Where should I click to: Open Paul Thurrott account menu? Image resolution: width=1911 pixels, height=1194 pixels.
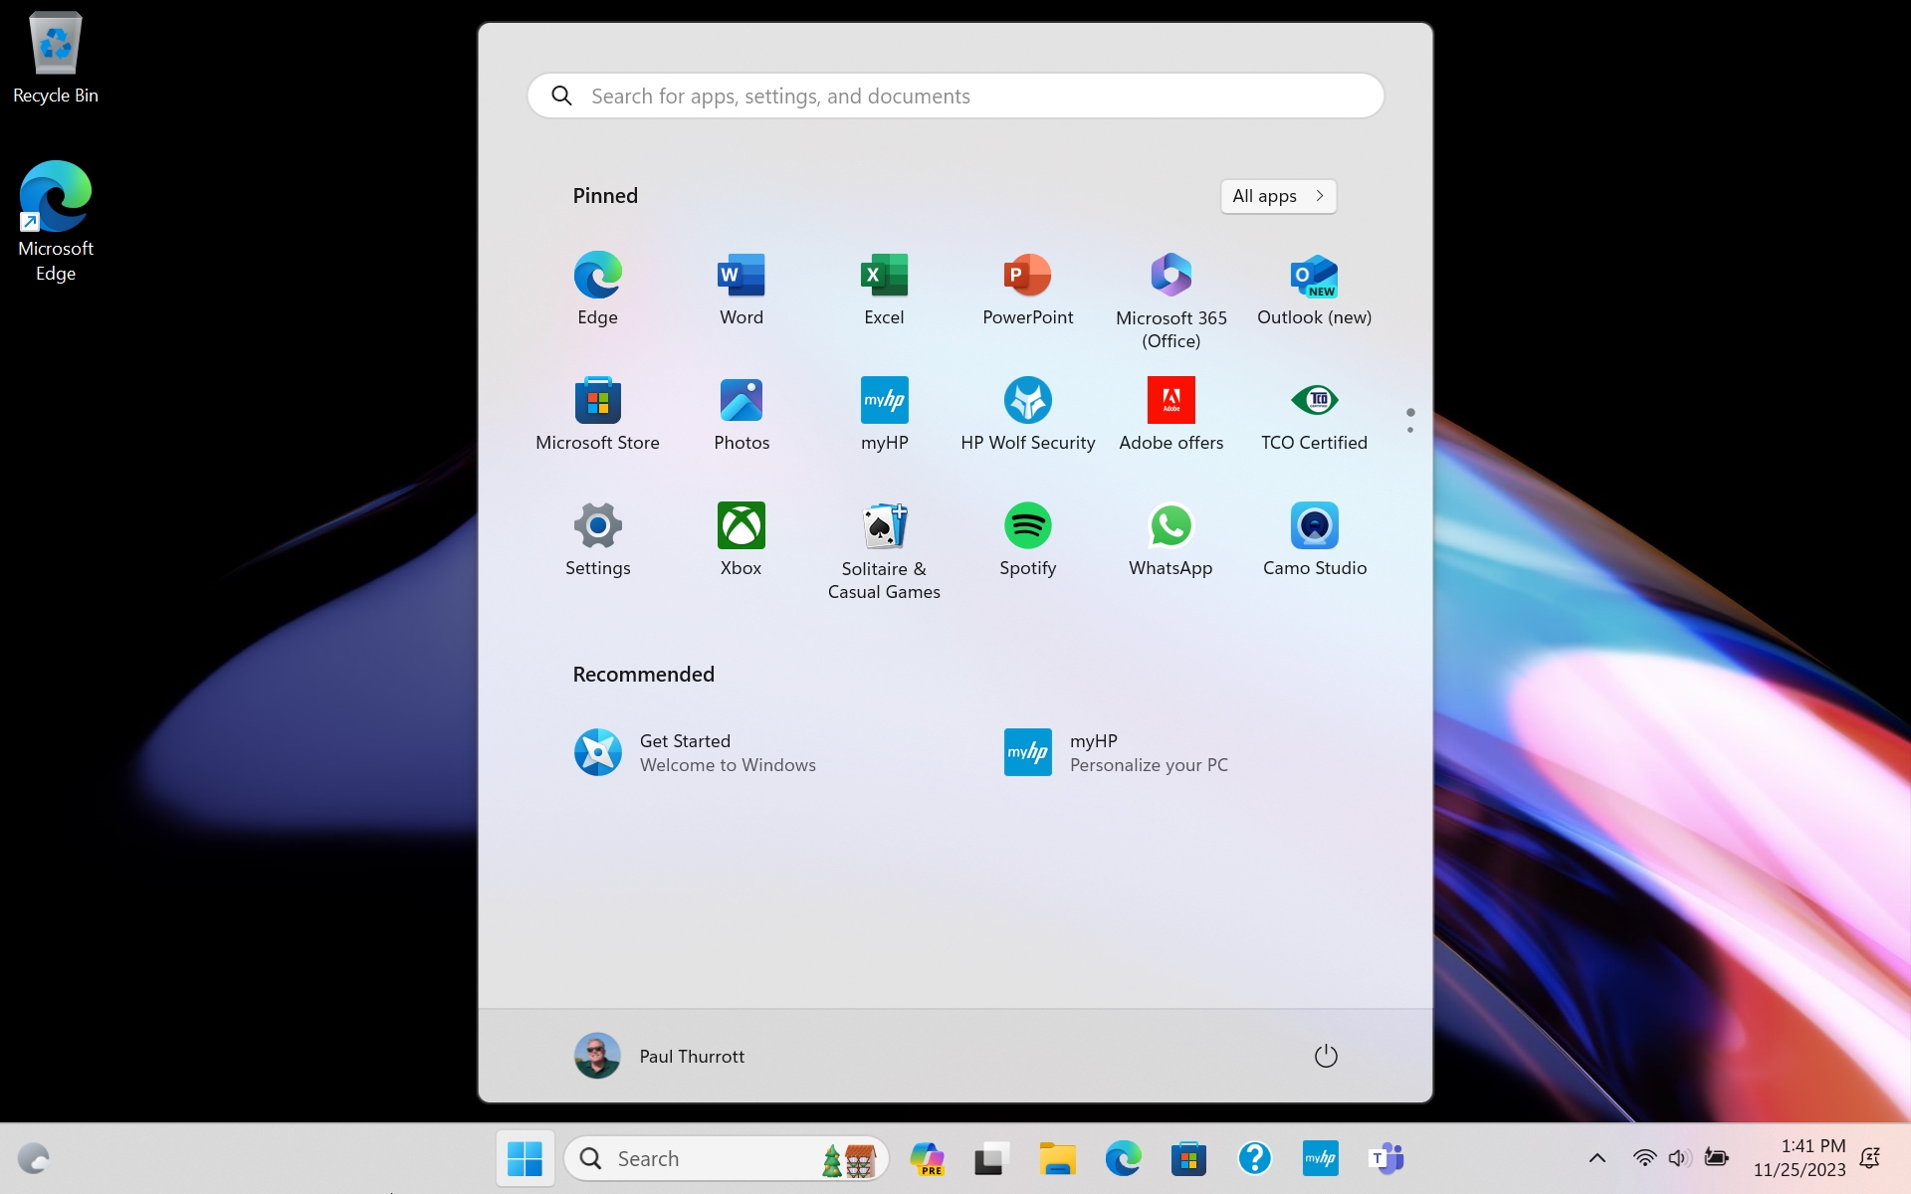659,1056
